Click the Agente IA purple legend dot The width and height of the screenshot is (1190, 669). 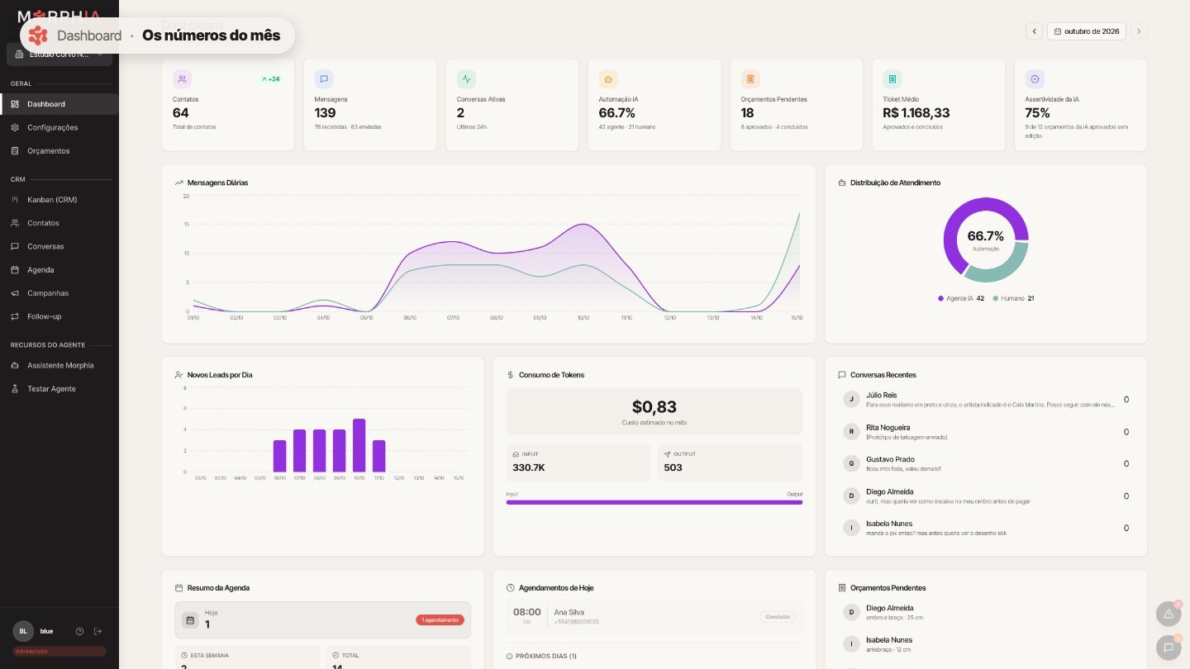click(x=940, y=298)
